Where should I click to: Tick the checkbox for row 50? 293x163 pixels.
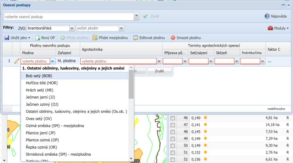[173, 145]
